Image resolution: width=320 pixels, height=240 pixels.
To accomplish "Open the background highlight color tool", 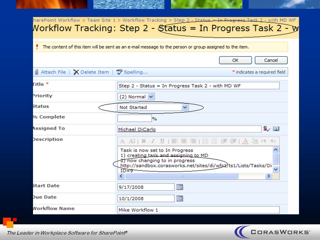I will 255,141.
